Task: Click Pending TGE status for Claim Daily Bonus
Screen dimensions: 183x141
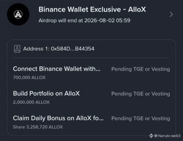Action: tap(141, 118)
